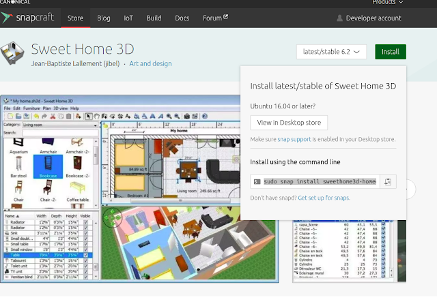This screenshot has height=304, width=437.
Task: Toggle Visible checkbox for Small window row
Action: pos(86,249)
